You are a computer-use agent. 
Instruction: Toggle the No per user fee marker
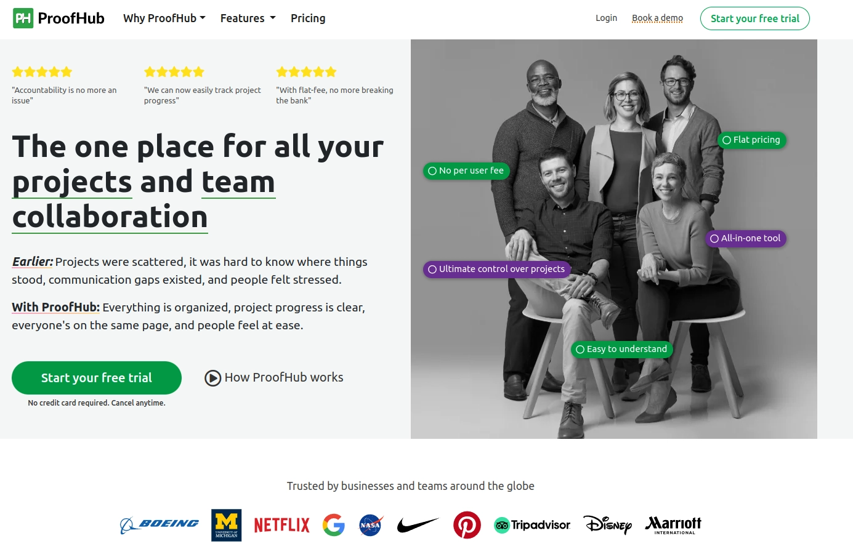coord(431,170)
